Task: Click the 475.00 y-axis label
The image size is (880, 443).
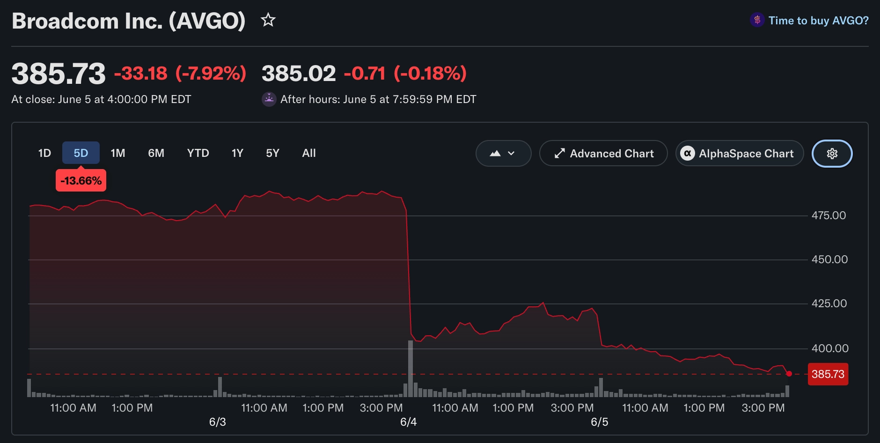Action: click(x=829, y=215)
